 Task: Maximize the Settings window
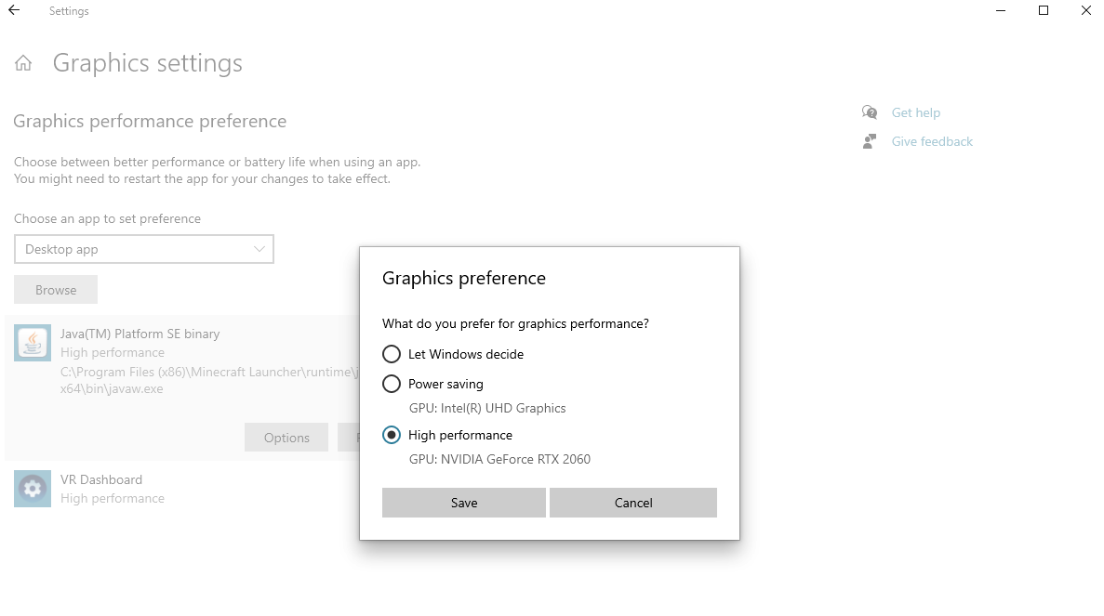(1044, 11)
